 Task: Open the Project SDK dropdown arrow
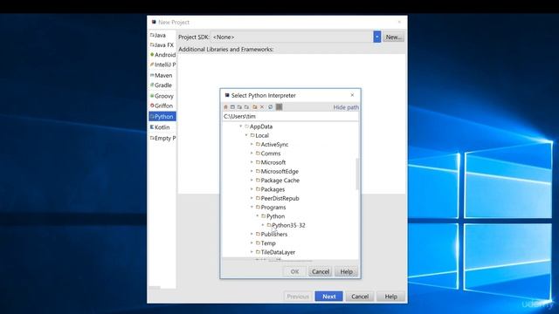(377, 37)
